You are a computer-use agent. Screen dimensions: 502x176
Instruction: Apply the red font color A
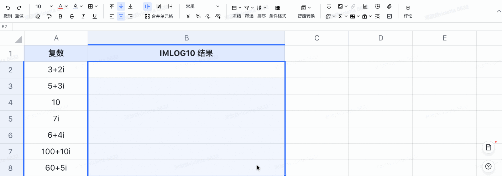pos(61,6)
